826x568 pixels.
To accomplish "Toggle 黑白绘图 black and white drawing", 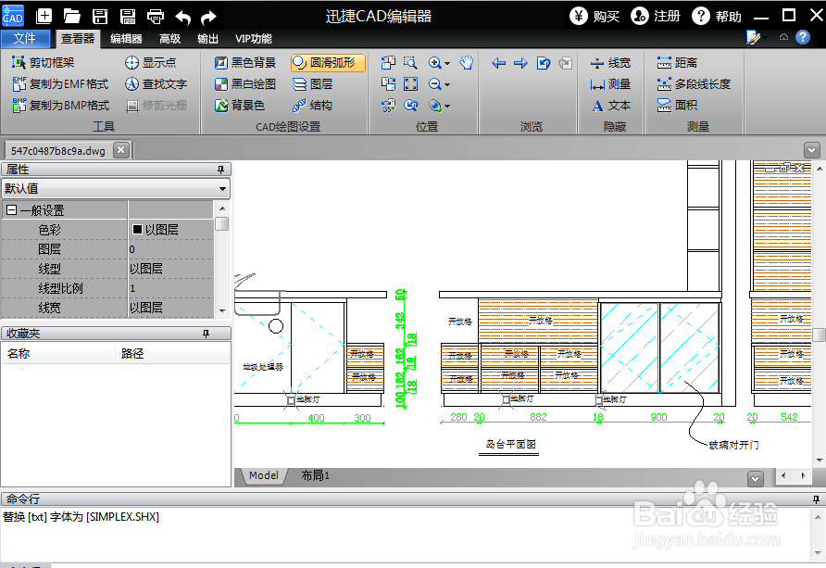I will click(x=245, y=83).
